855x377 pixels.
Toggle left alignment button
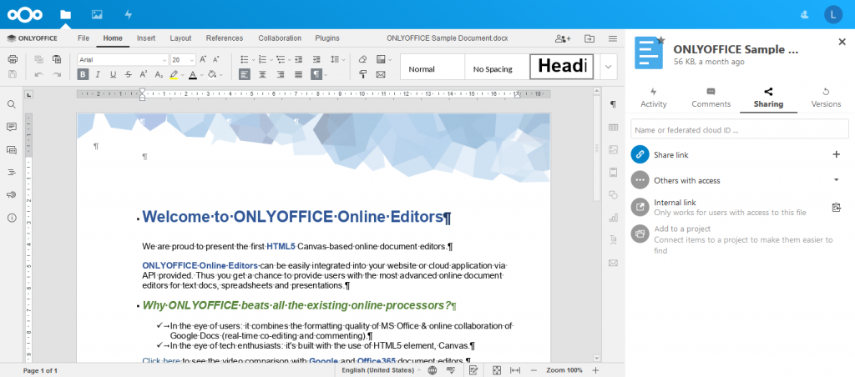coord(245,74)
